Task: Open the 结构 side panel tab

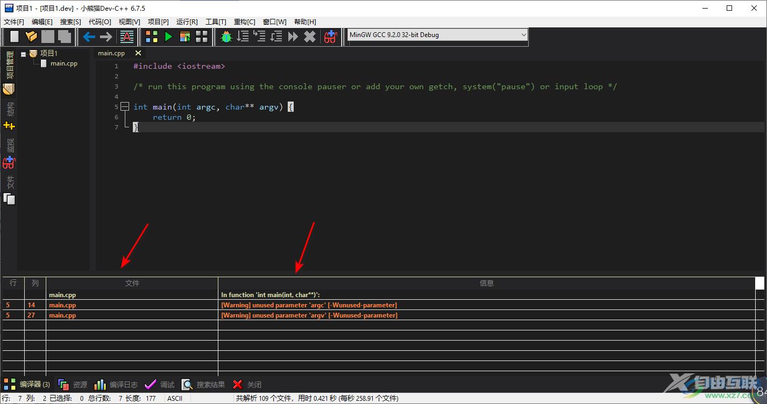Action: tap(9, 116)
